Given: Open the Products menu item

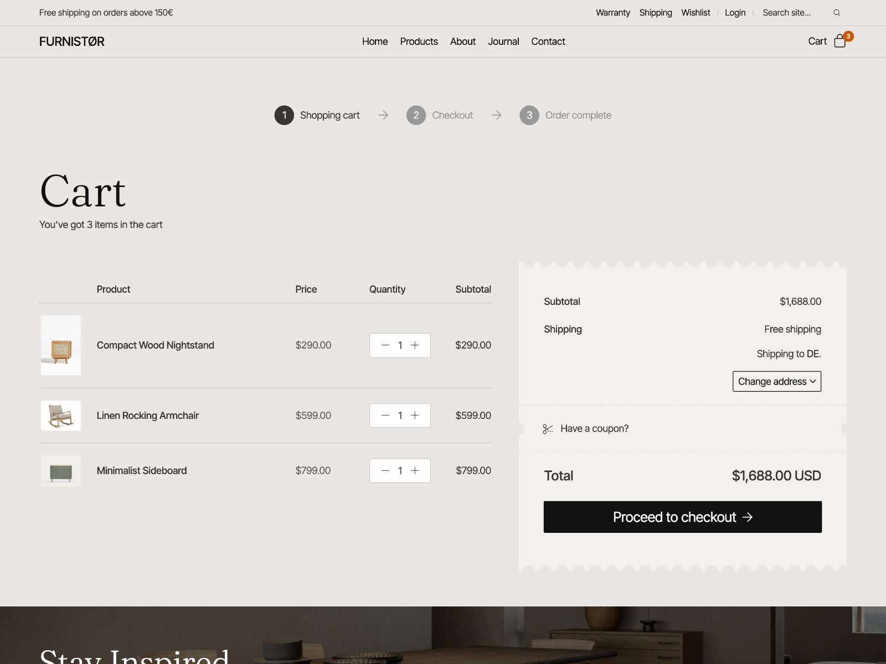Looking at the screenshot, I should coord(419,41).
